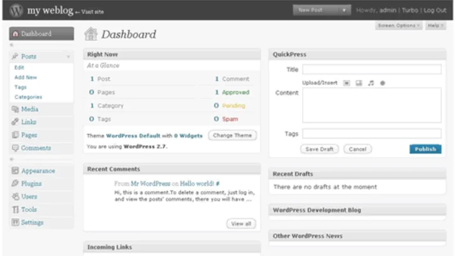Image resolution: width=456 pixels, height=256 pixels.
Task: Click the Settings icon in sidebar
Action: coord(15,222)
